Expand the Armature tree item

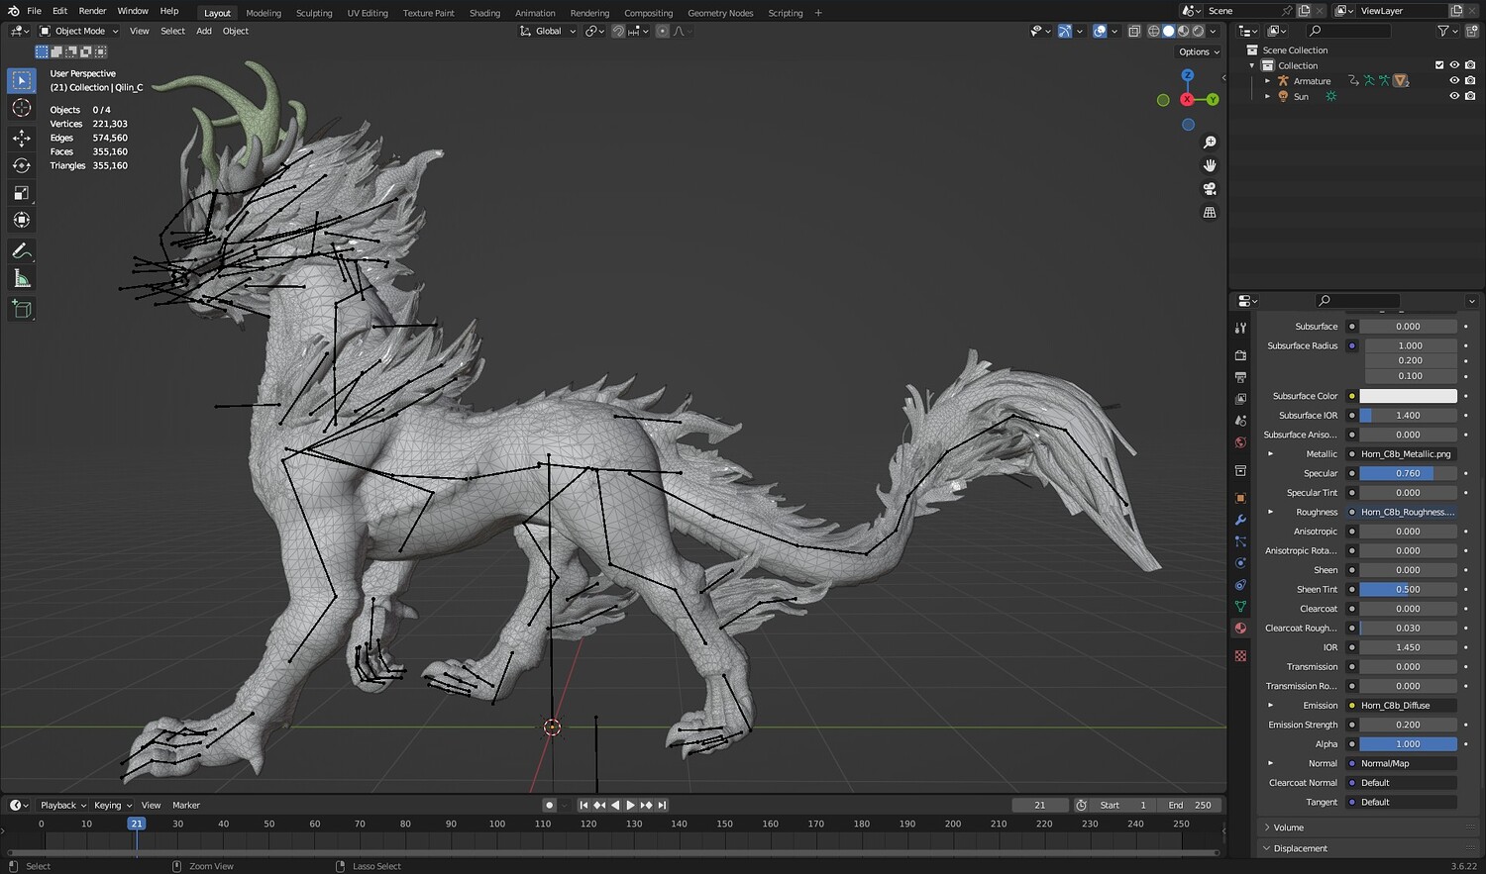click(x=1268, y=81)
